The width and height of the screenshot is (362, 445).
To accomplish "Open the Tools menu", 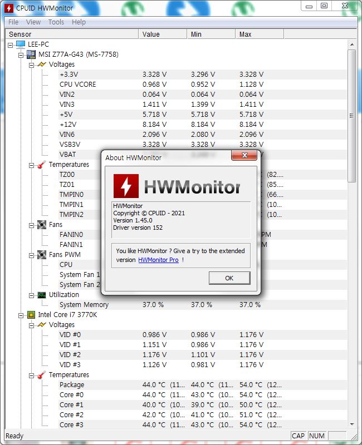I will (x=56, y=22).
